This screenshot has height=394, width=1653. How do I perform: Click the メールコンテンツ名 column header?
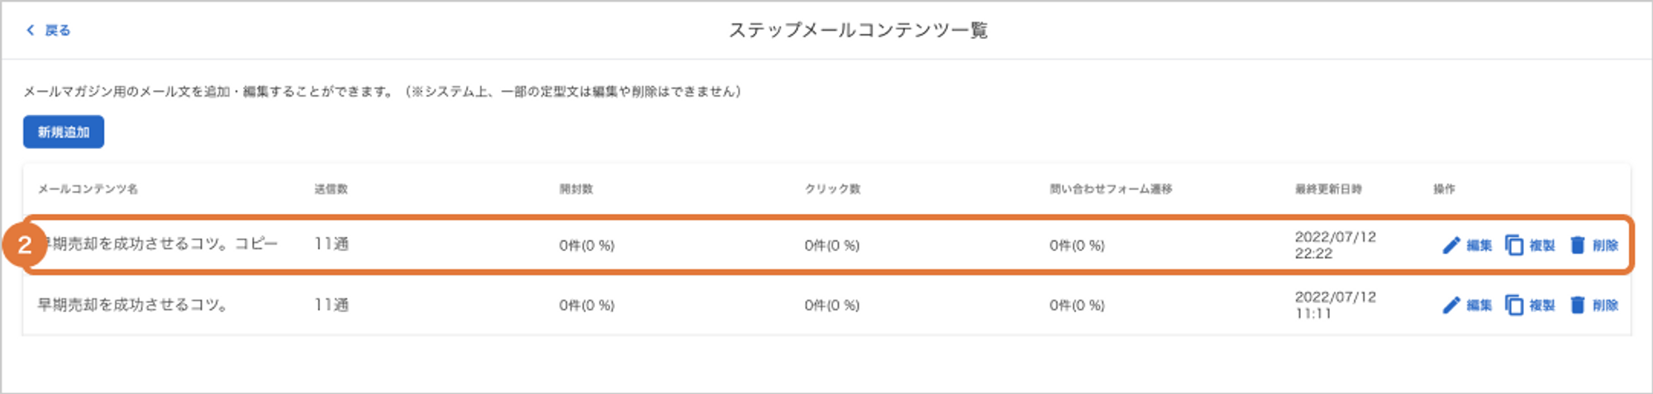88,189
